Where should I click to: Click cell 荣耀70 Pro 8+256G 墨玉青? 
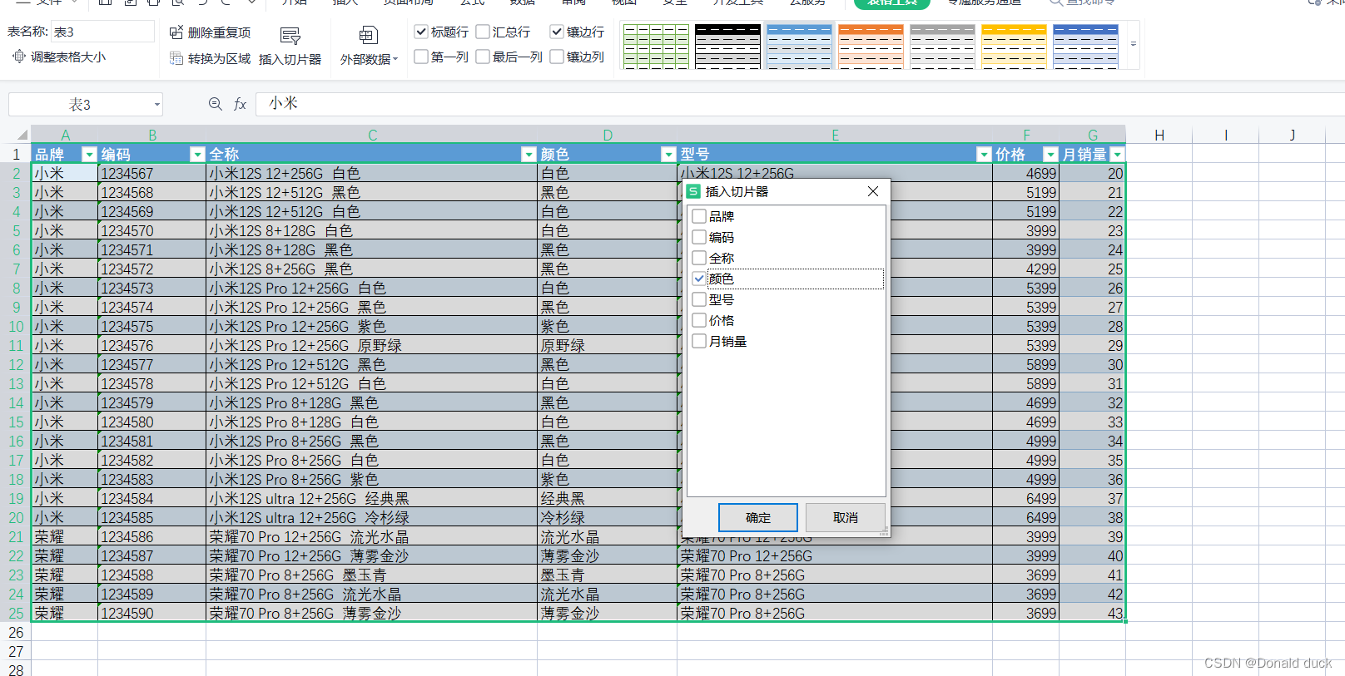click(x=371, y=575)
